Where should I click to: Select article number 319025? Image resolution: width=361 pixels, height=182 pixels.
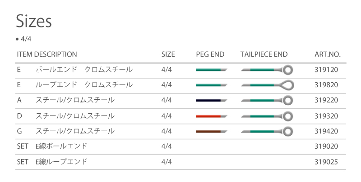click(326, 162)
